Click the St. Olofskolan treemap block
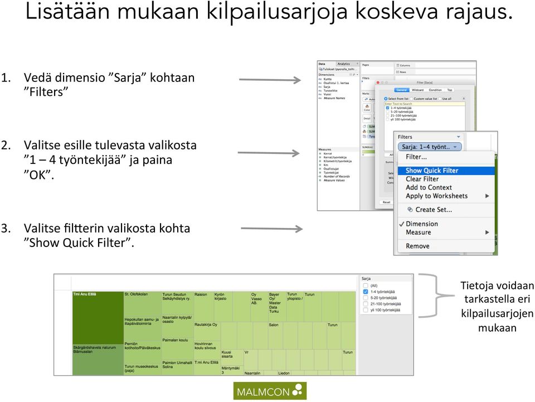Viewport: 535px width, 402px height. (x=143, y=304)
